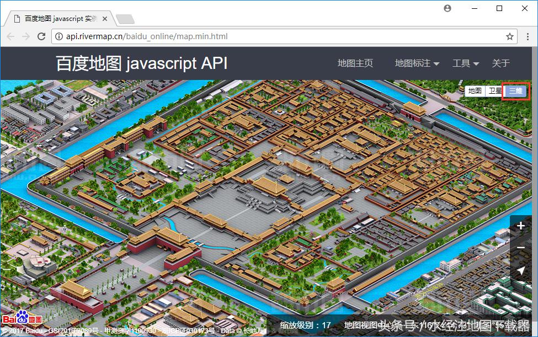Viewport: 538px width, 337px height.
Task: Open the browser three-dot options menu
Action: click(528, 36)
